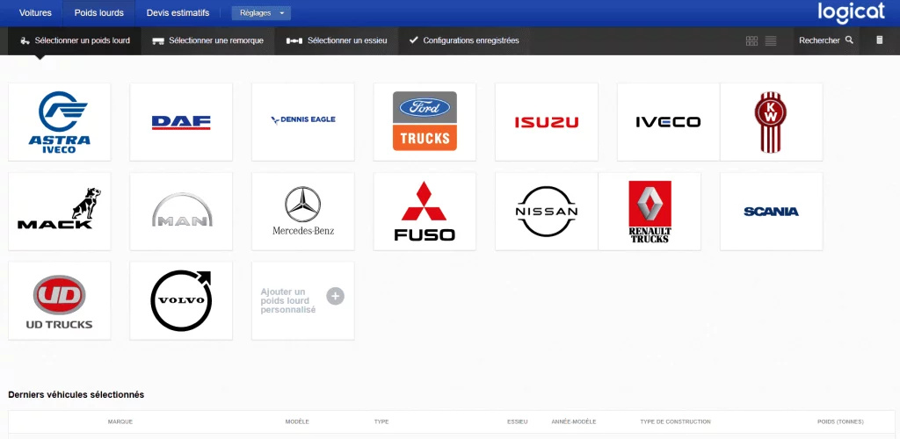
Task: Select the Kenworth KW logo tile
Action: 772,122
